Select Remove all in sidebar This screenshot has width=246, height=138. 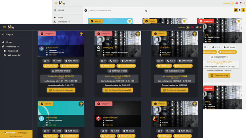click(13, 51)
